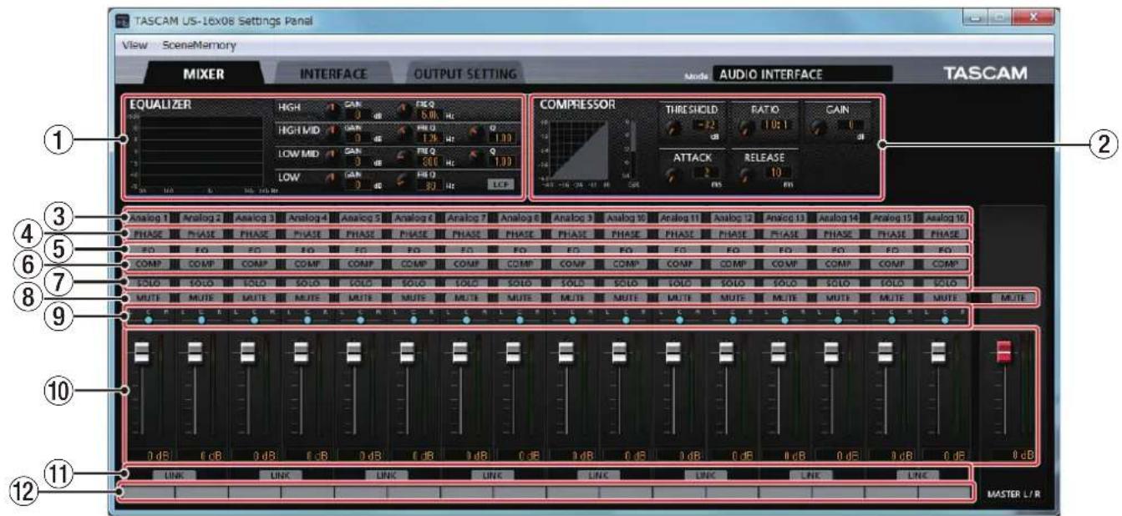Toggle PHASE on Analog 10

[x=625, y=235]
